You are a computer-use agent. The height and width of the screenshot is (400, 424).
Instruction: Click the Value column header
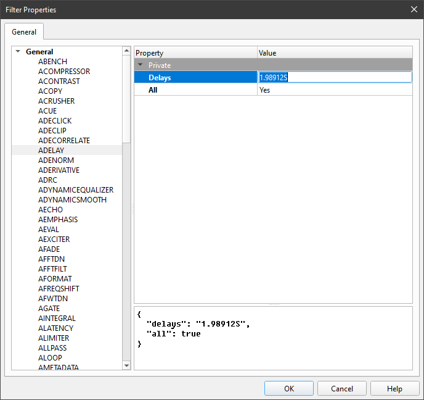(334, 53)
